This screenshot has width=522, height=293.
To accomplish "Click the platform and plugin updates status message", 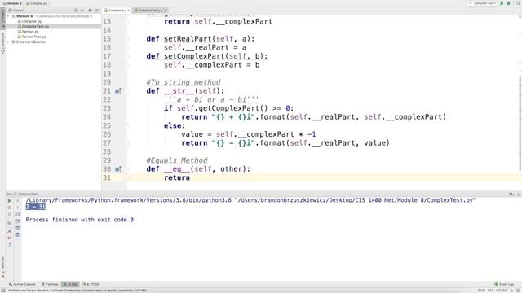I will [77, 291].
